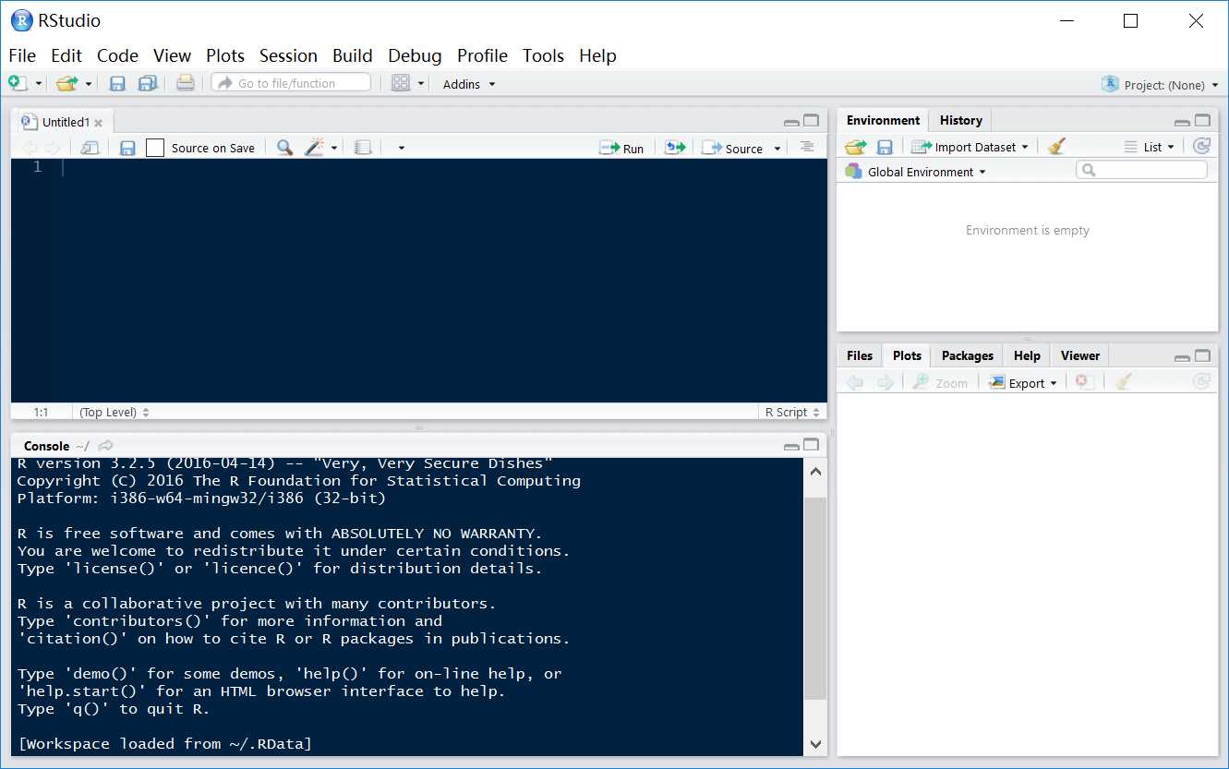
Task: Open the (Top Level) scope selector
Action: tap(114, 413)
